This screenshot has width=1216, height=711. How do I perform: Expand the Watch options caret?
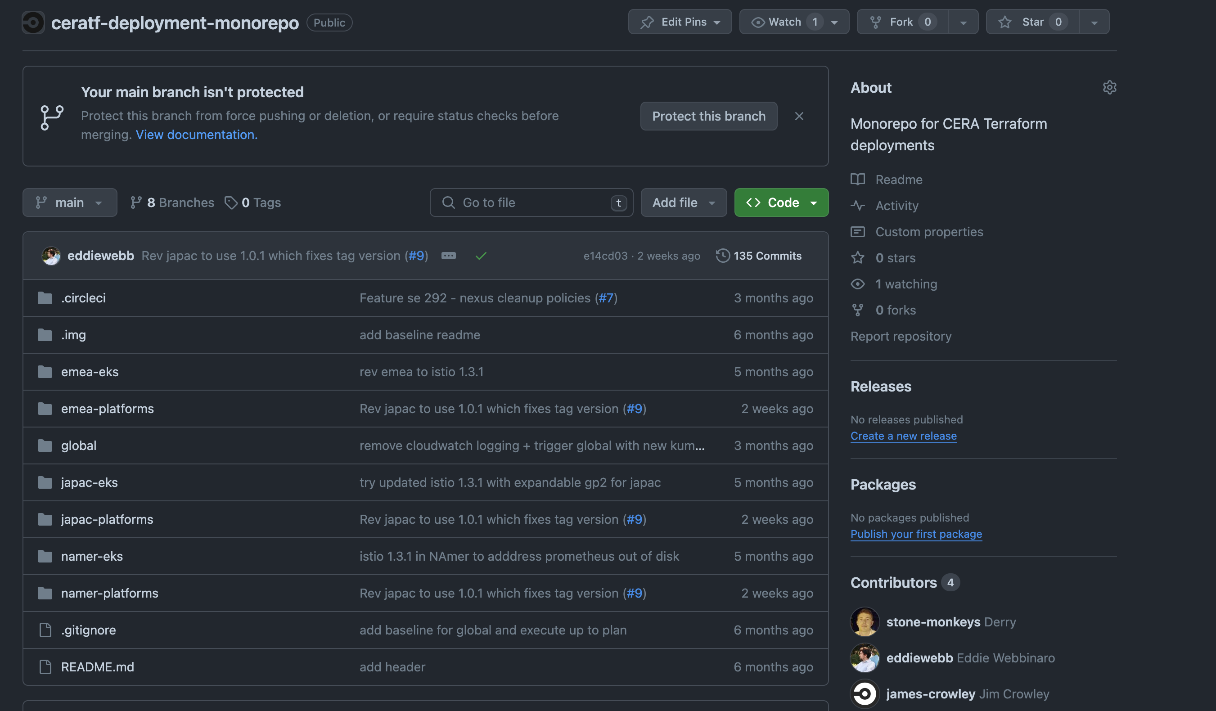pos(834,21)
